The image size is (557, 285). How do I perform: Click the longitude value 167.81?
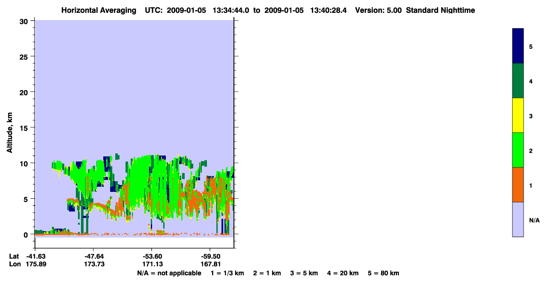point(210,264)
